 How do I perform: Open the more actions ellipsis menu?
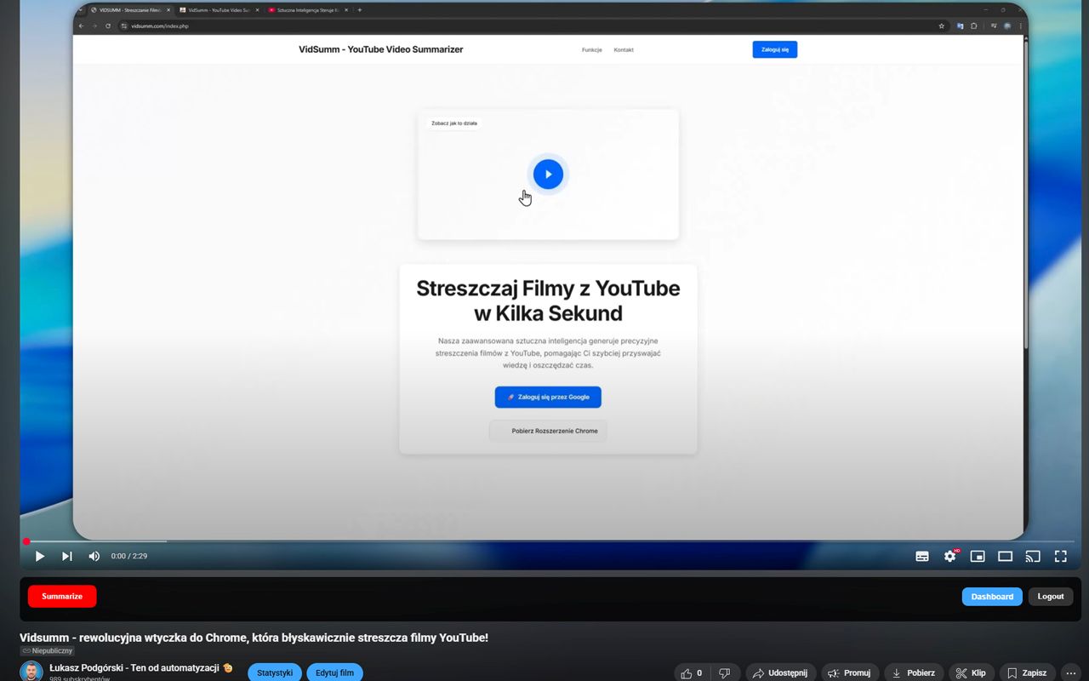point(1071,672)
